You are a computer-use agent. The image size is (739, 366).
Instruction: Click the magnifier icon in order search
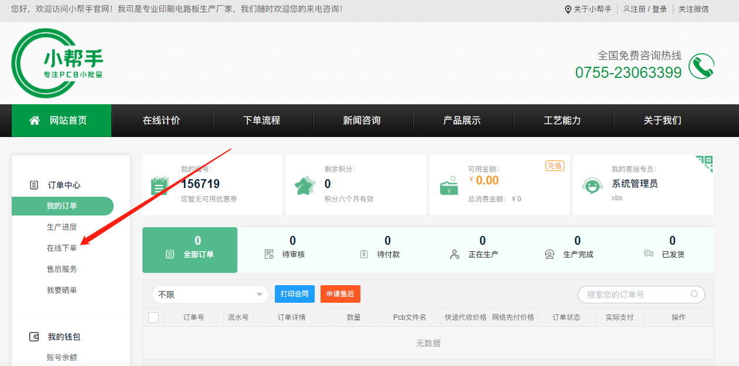pyautogui.click(x=694, y=295)
